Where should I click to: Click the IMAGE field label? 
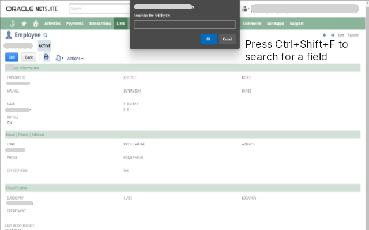click(x=246, y=91)
